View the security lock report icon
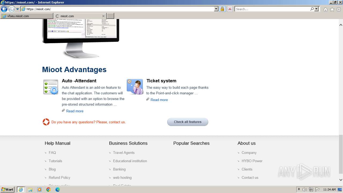This screenshot has height=193, width=343. click(x=222, y=9)
